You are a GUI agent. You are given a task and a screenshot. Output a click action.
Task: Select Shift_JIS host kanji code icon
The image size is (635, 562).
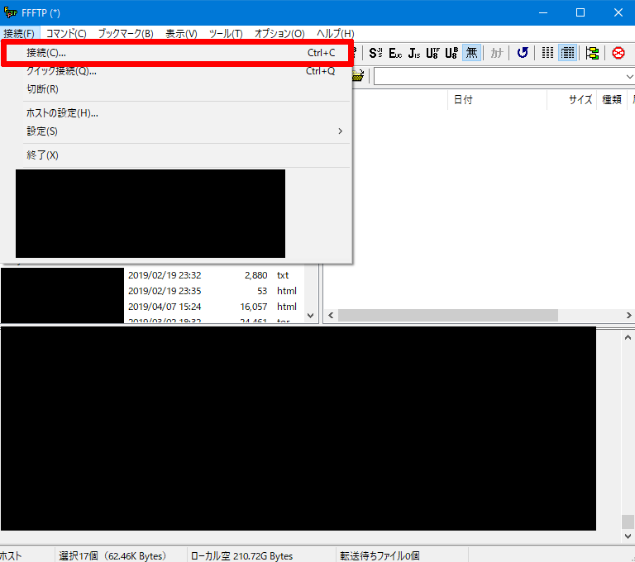tap(375, 53)
